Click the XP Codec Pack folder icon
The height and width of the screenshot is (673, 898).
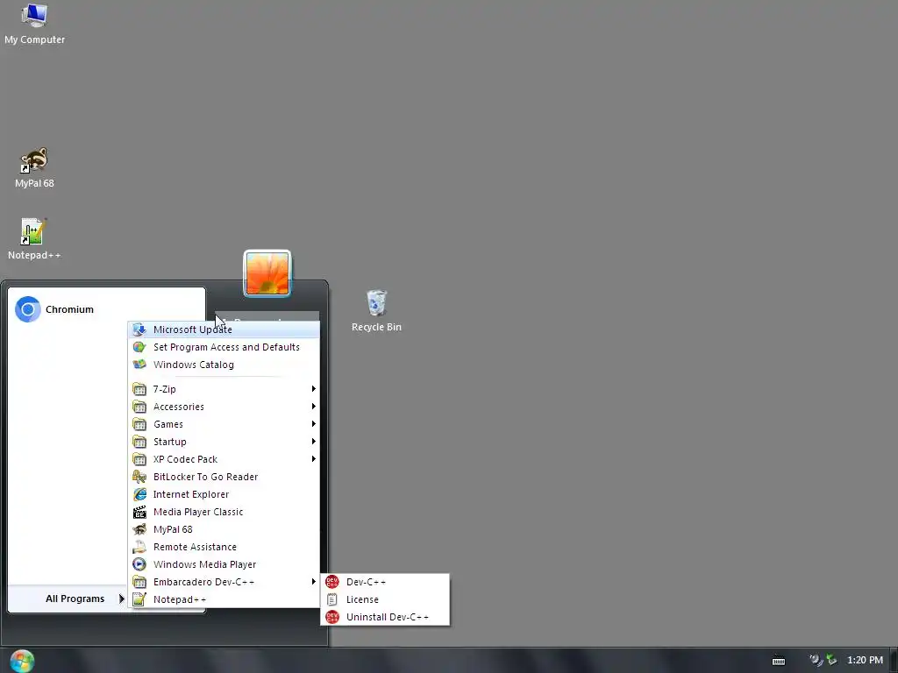[x=139, y=459]
